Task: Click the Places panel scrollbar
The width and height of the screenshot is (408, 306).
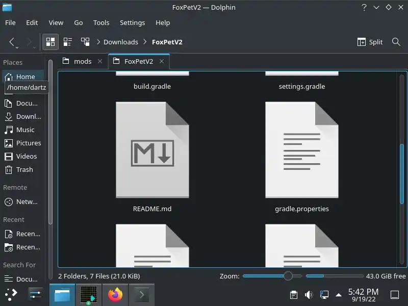Action: [50, 142]
